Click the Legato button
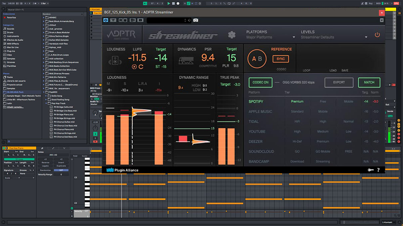Screen dimensions: 403x226 point(45,166)
